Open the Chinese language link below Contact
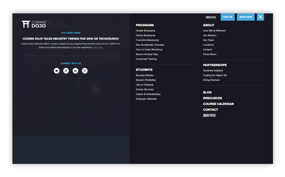285x177 pixels. click(209, 115)
